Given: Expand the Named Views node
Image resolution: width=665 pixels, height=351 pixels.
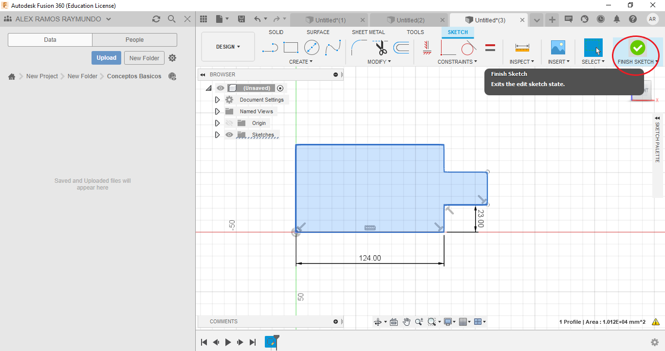Looking at the screenshot, I should 217,111.
